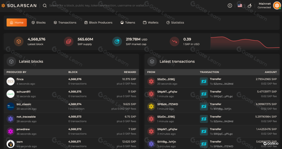Focus the block and wallet search field
The height and width of the screenshot is (149, 282).
click(x=98, y=6)
